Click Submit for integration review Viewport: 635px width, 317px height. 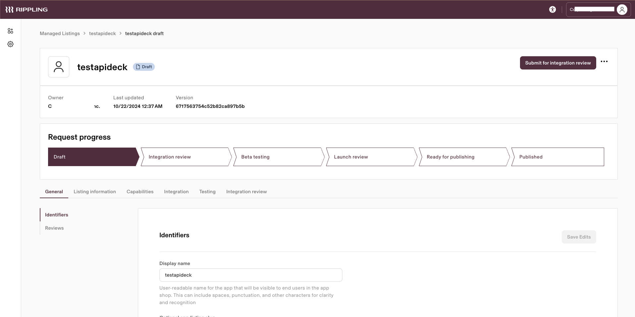click(x=558, y=63)
